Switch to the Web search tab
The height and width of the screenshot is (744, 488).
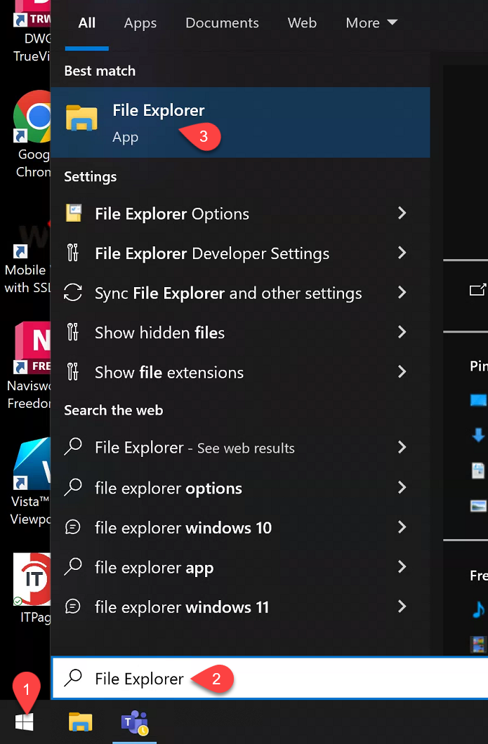pos(302,23)
